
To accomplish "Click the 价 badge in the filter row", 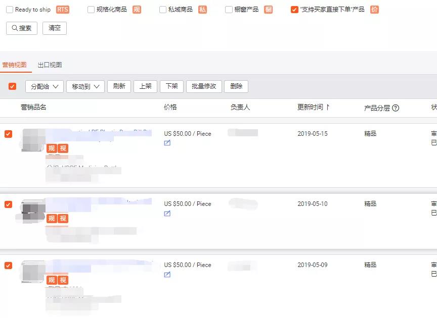I will pyautogui.click(x=373, y=9).
